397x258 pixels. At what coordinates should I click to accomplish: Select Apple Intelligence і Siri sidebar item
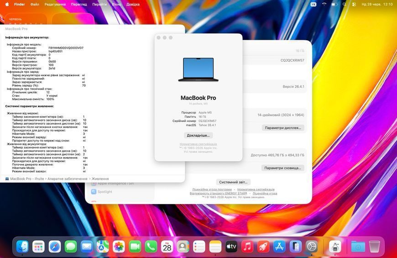(x=113, y=184)
